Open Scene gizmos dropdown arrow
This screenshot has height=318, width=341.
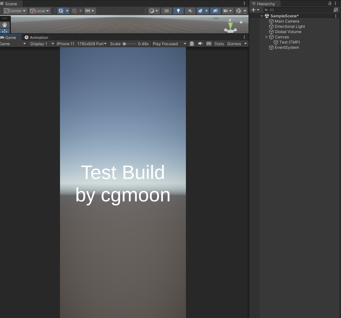click(245, 11)
